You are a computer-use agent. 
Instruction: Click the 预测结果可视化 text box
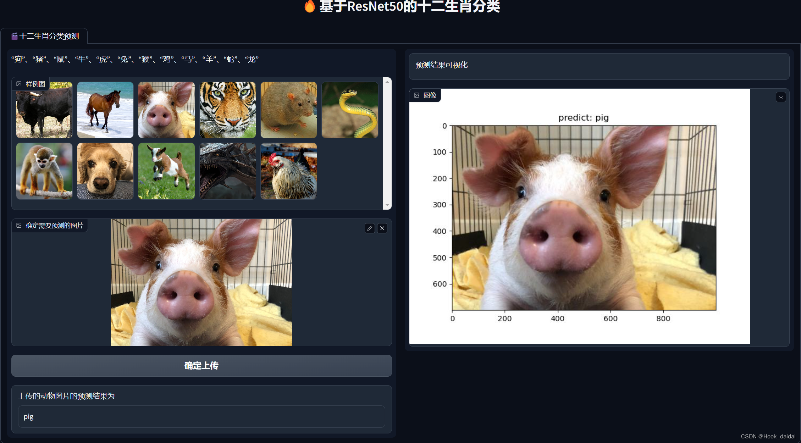coord(599,66)
